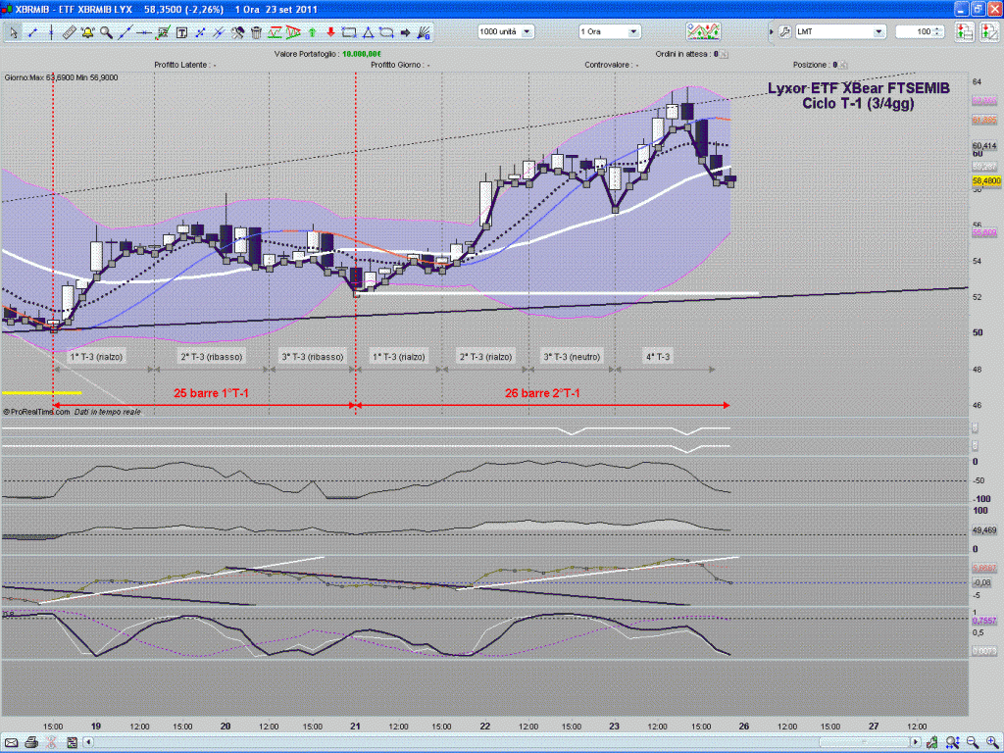Select the horizontal line tool
Screen dimensions: 1004x753
point(144,32)
